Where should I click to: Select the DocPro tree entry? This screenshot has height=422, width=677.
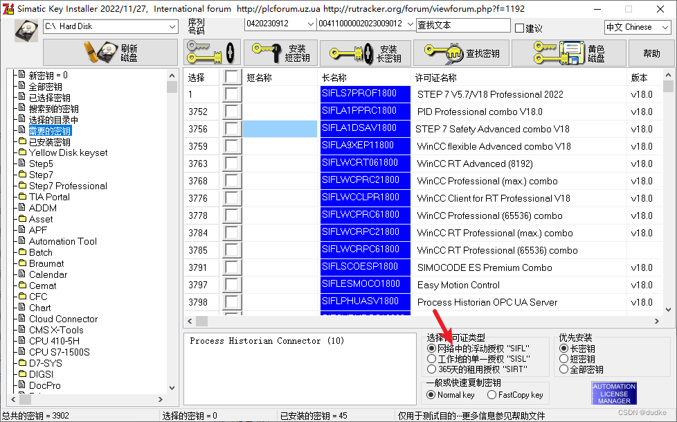[x=44, y=385]
